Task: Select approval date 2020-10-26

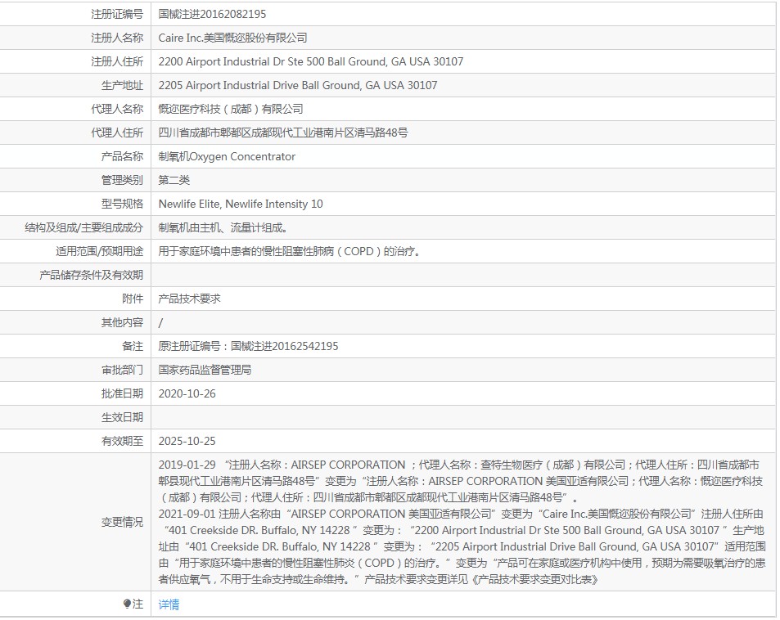Action: [187, 393]
